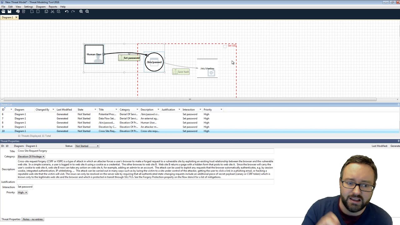Image resolution: width=400 pixels, height=225 pixels.
Task: Select the /etc/shadow data store
Action: tap(207, 68)
